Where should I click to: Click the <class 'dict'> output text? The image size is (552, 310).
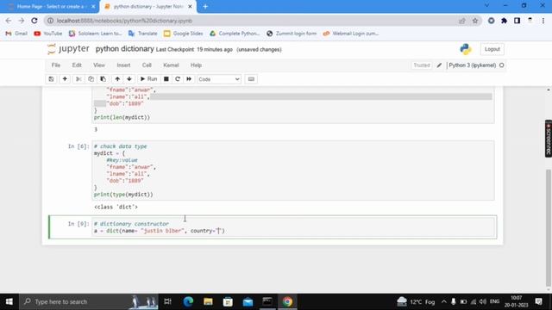point(116,207)
